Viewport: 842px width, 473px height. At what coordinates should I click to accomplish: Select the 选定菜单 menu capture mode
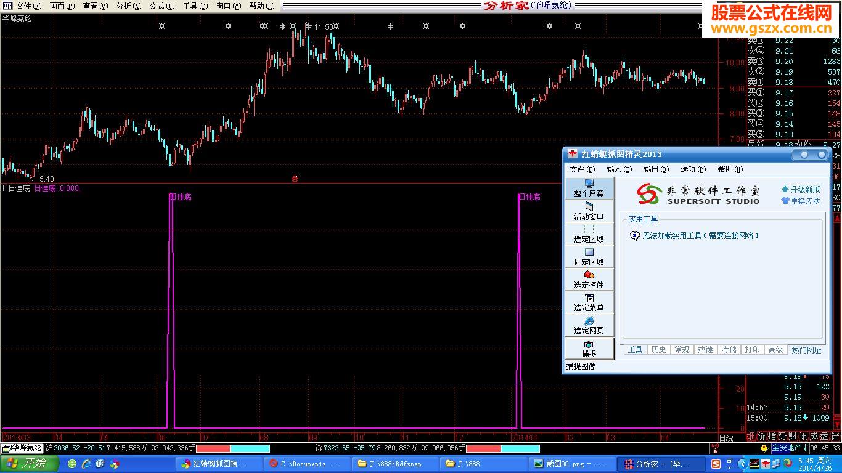[589, 302]
